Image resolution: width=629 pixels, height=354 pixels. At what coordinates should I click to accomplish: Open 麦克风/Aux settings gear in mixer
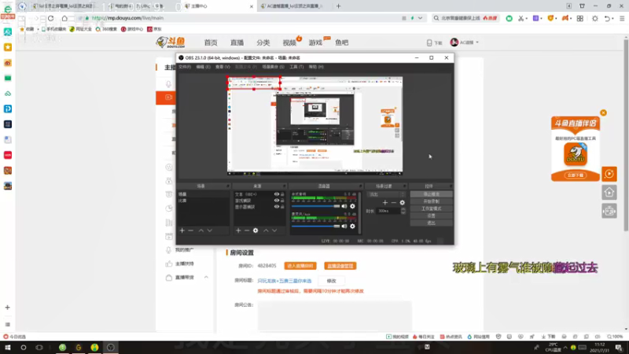coord(352,227)
